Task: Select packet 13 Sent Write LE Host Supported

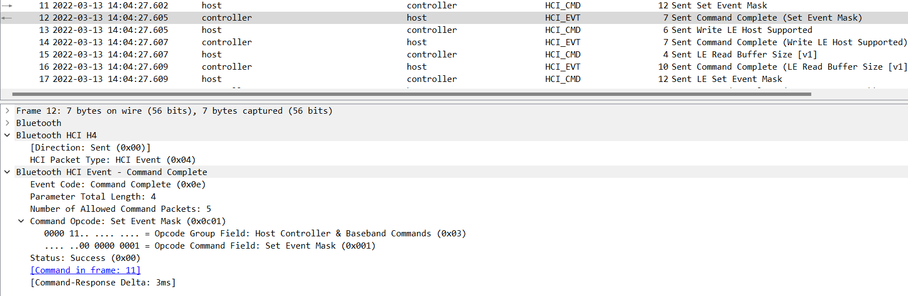Action: [x=454, y=30]
